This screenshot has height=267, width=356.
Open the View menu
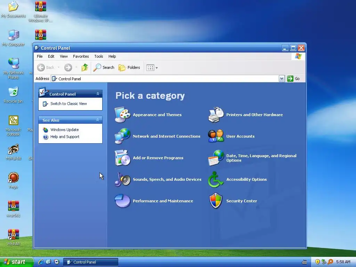coord(64,56)
